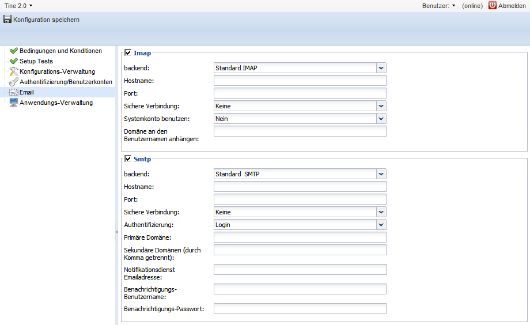Click the green checkmark icon for Bedingungen und Konditionen
Viewport: 530px width, 325px height.
14,51
